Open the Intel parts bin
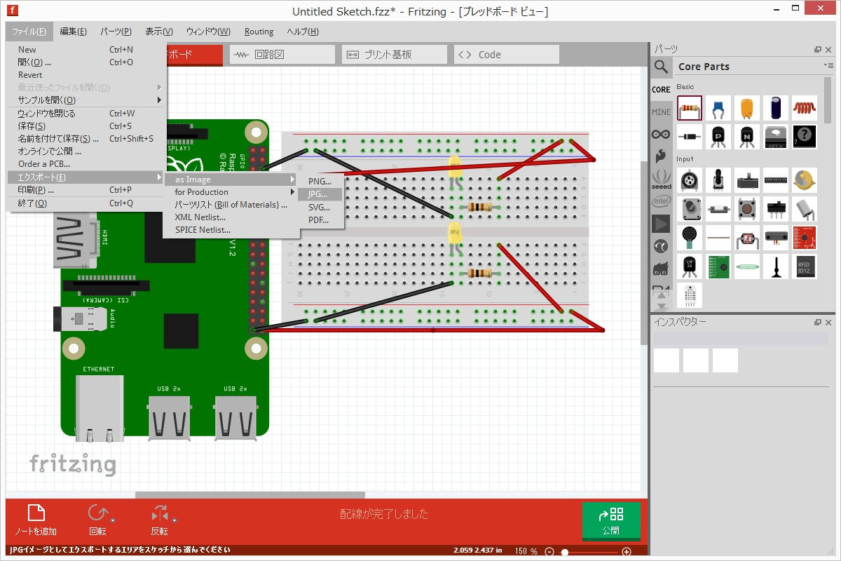 tap(661, 201)
